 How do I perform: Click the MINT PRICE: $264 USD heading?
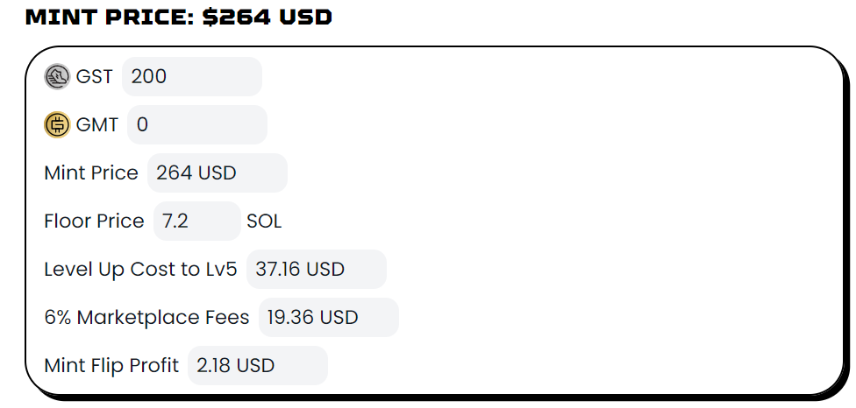(x=179, y=17)
